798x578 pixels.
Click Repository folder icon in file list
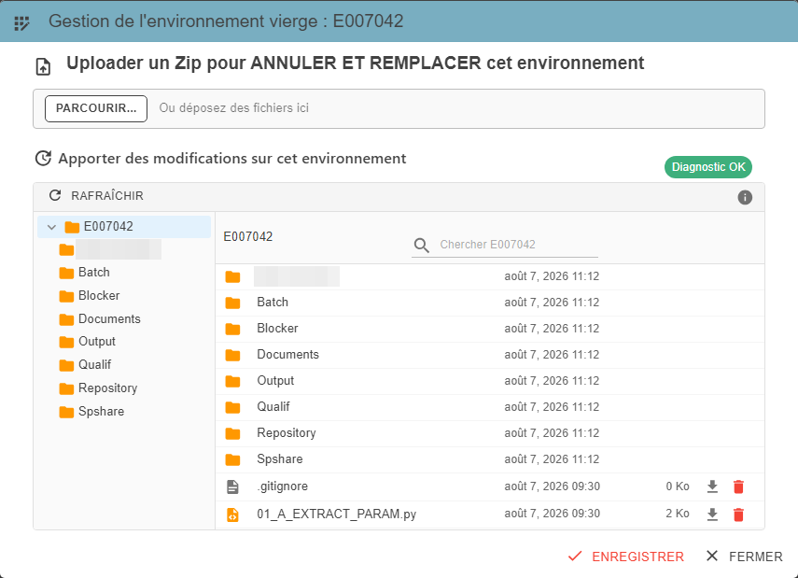pos(232,434)
